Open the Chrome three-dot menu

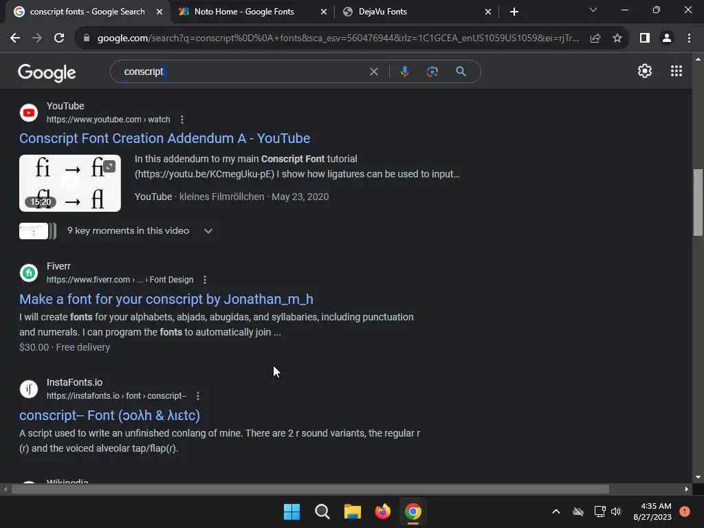689,38
